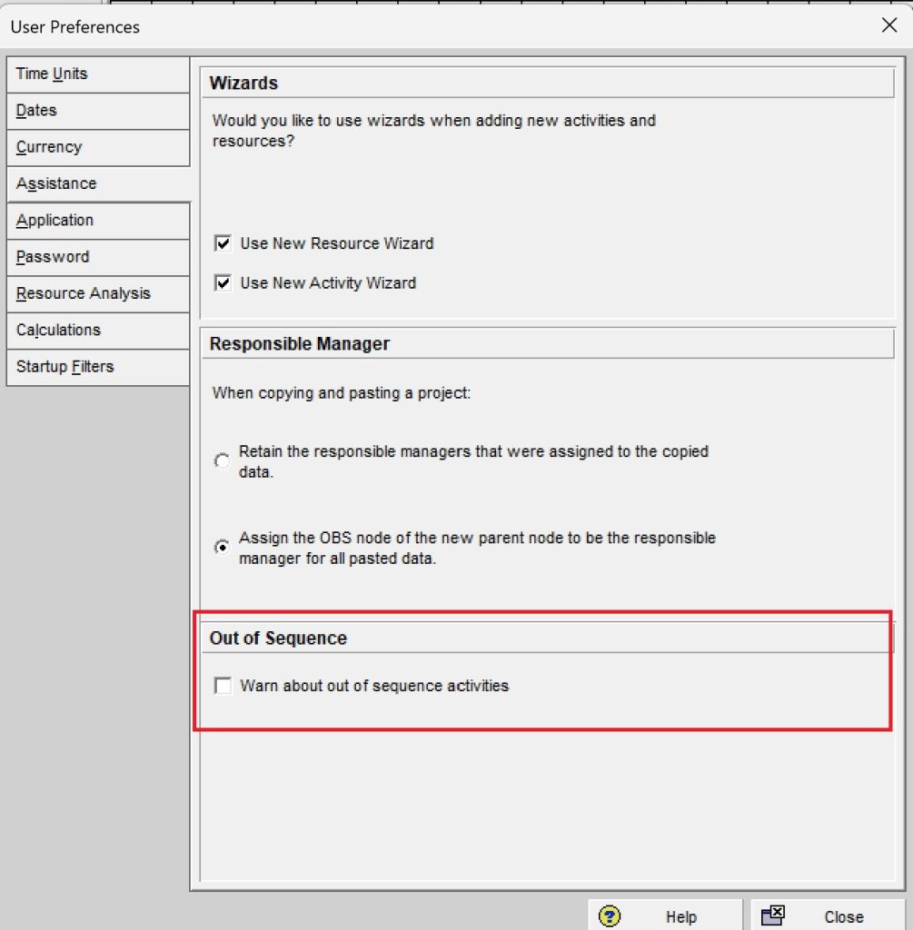Click the yellow Help question mark icon
Image resolution: width=913 pixels, height=930 pixels.
[610, 916]
